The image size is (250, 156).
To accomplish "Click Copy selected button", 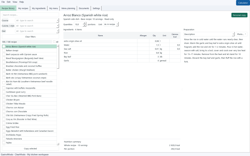I will tap(30, 149).
